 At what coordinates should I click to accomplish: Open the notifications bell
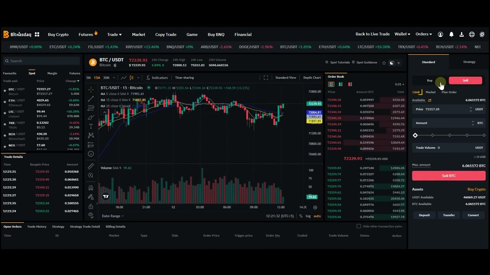coord(451,34)
